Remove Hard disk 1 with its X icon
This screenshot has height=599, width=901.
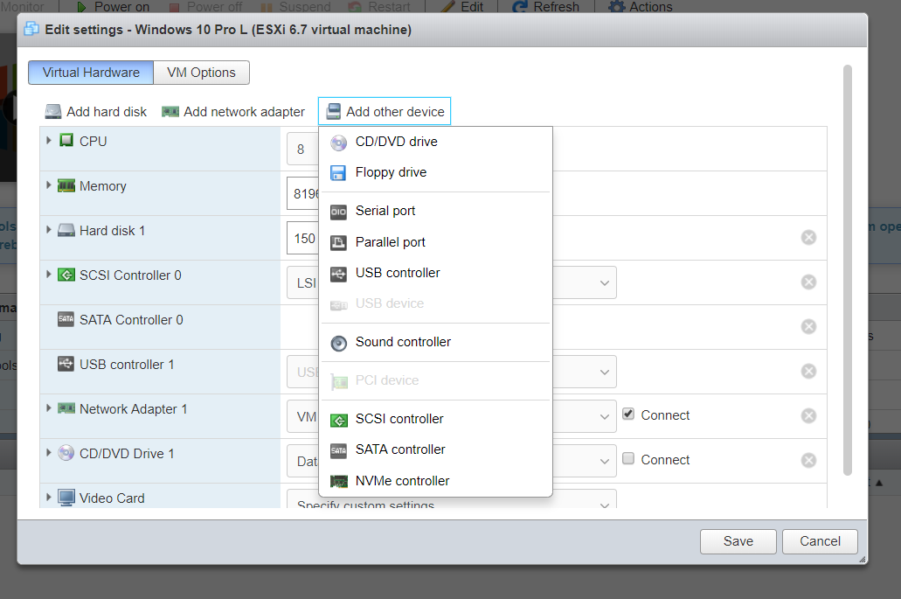click(808, 238)
